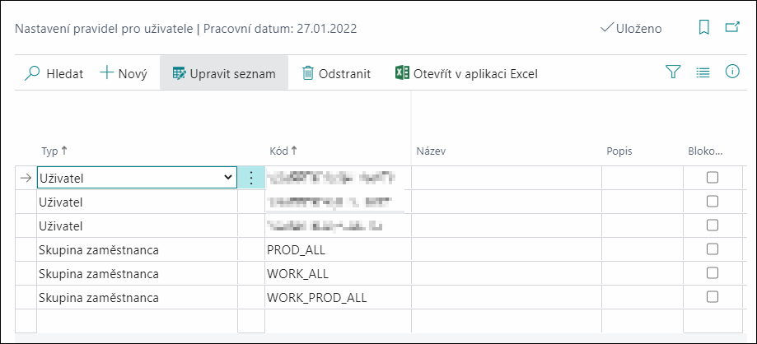Expand the Typ dropdown in first row
This screenshot has width=757, height=344.
click(228, 178)
